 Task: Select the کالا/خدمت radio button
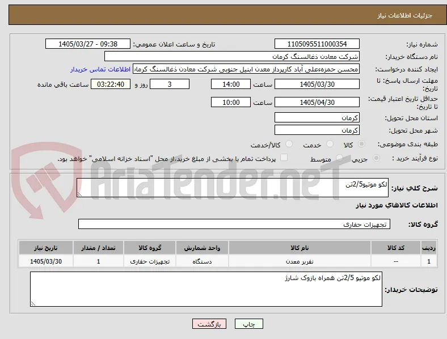[289, 144]
